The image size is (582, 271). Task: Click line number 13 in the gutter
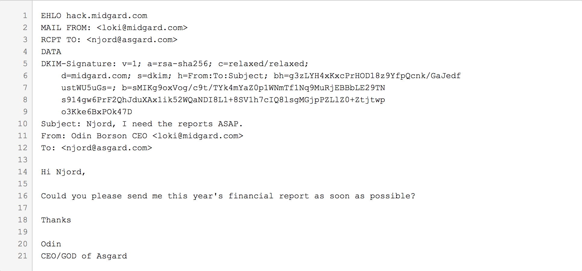23,160
